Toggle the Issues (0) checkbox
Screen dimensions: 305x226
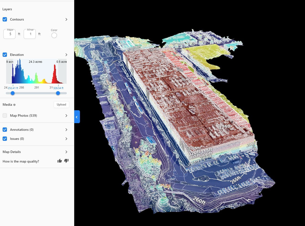tap(5, 139)
